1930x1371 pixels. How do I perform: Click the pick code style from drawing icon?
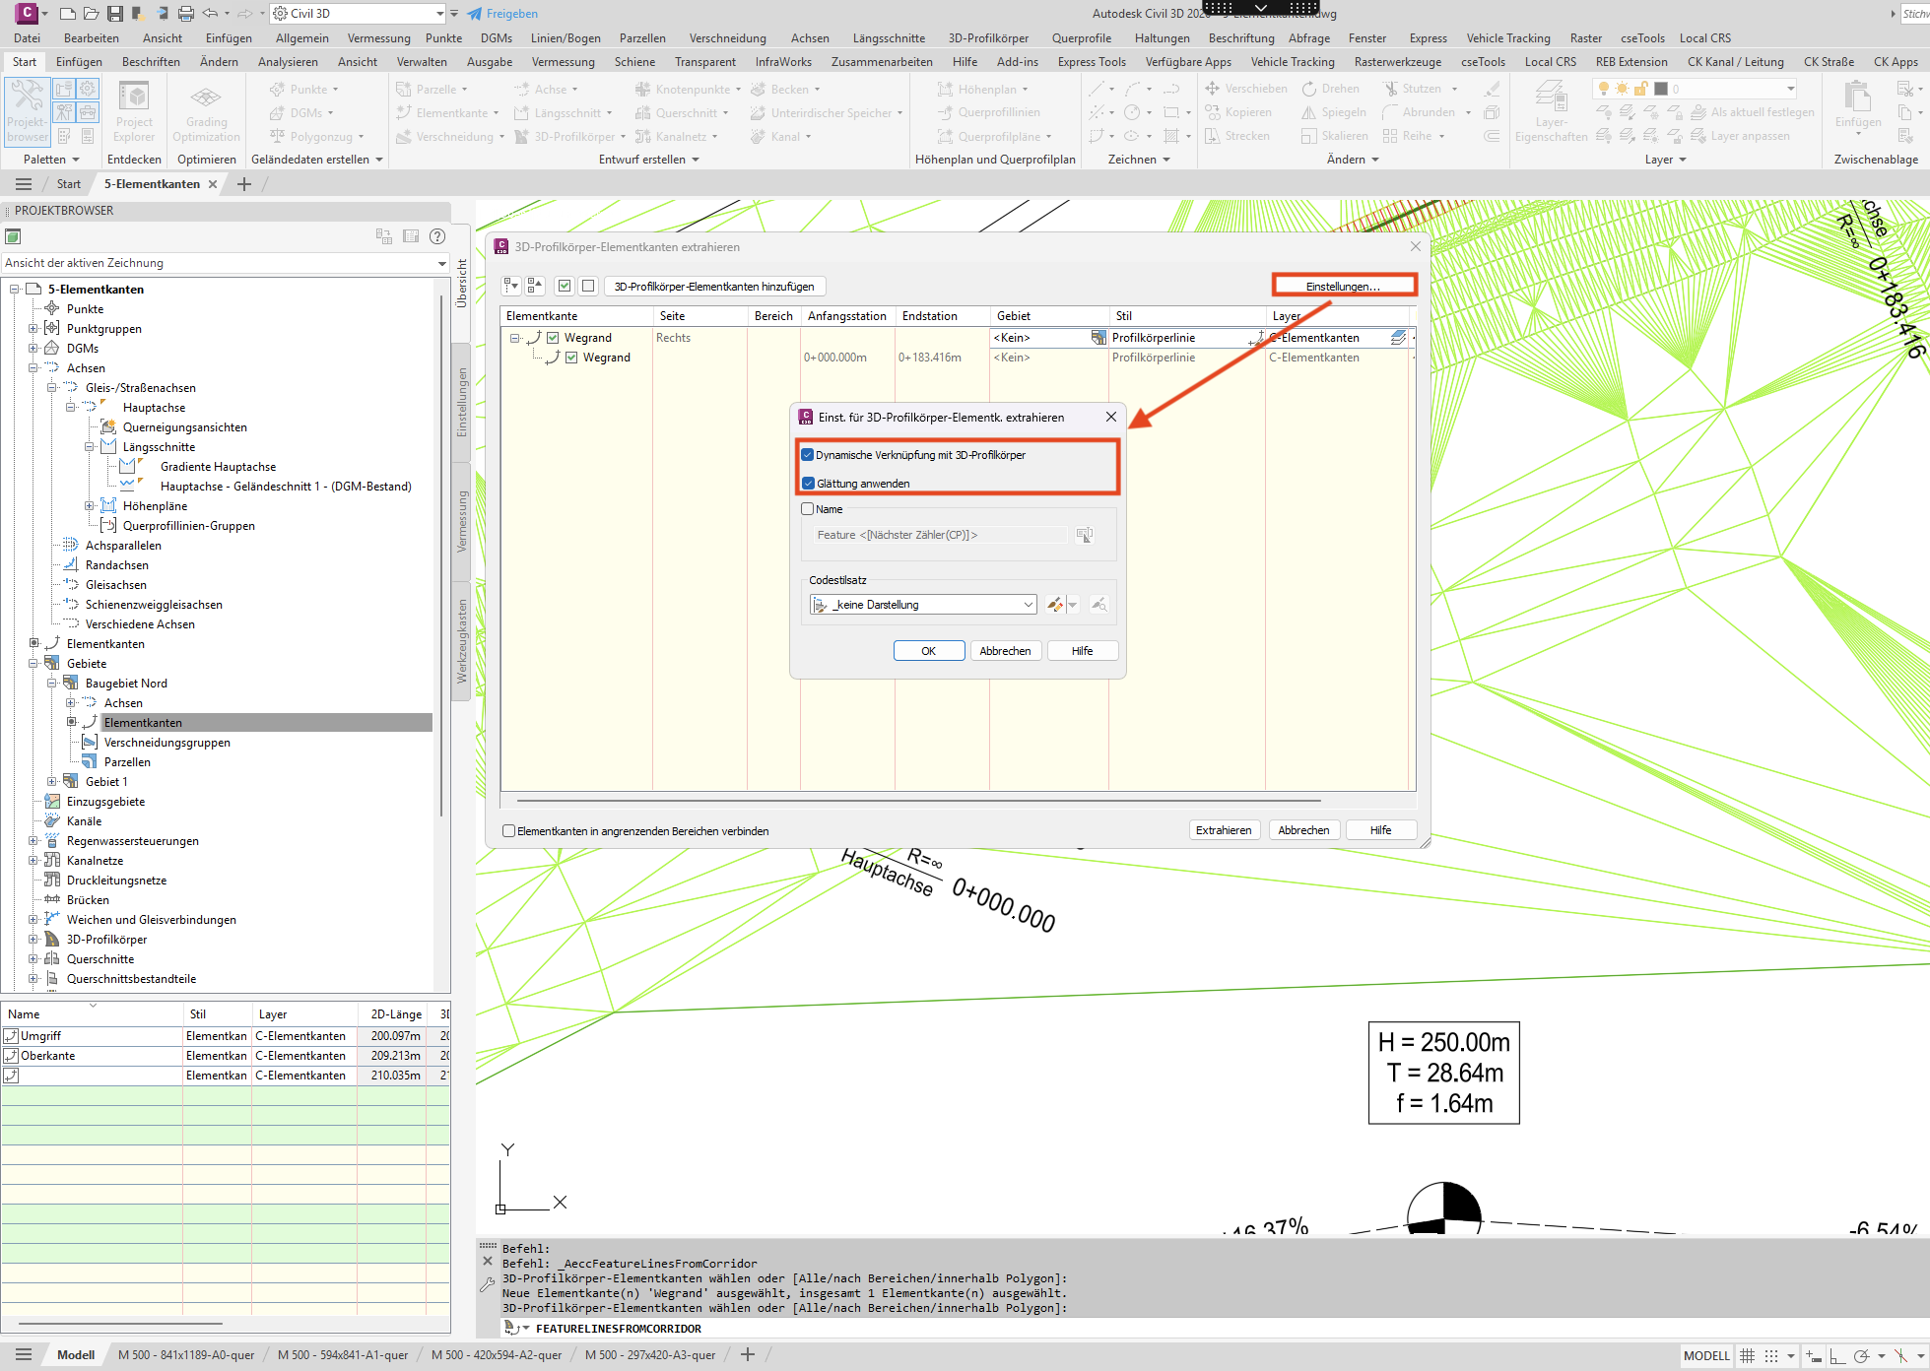tap(1098, 605)
